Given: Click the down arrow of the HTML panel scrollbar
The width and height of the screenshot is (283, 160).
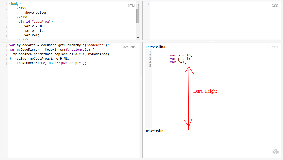Looking at the screenshot, I should tap(138, 37).
